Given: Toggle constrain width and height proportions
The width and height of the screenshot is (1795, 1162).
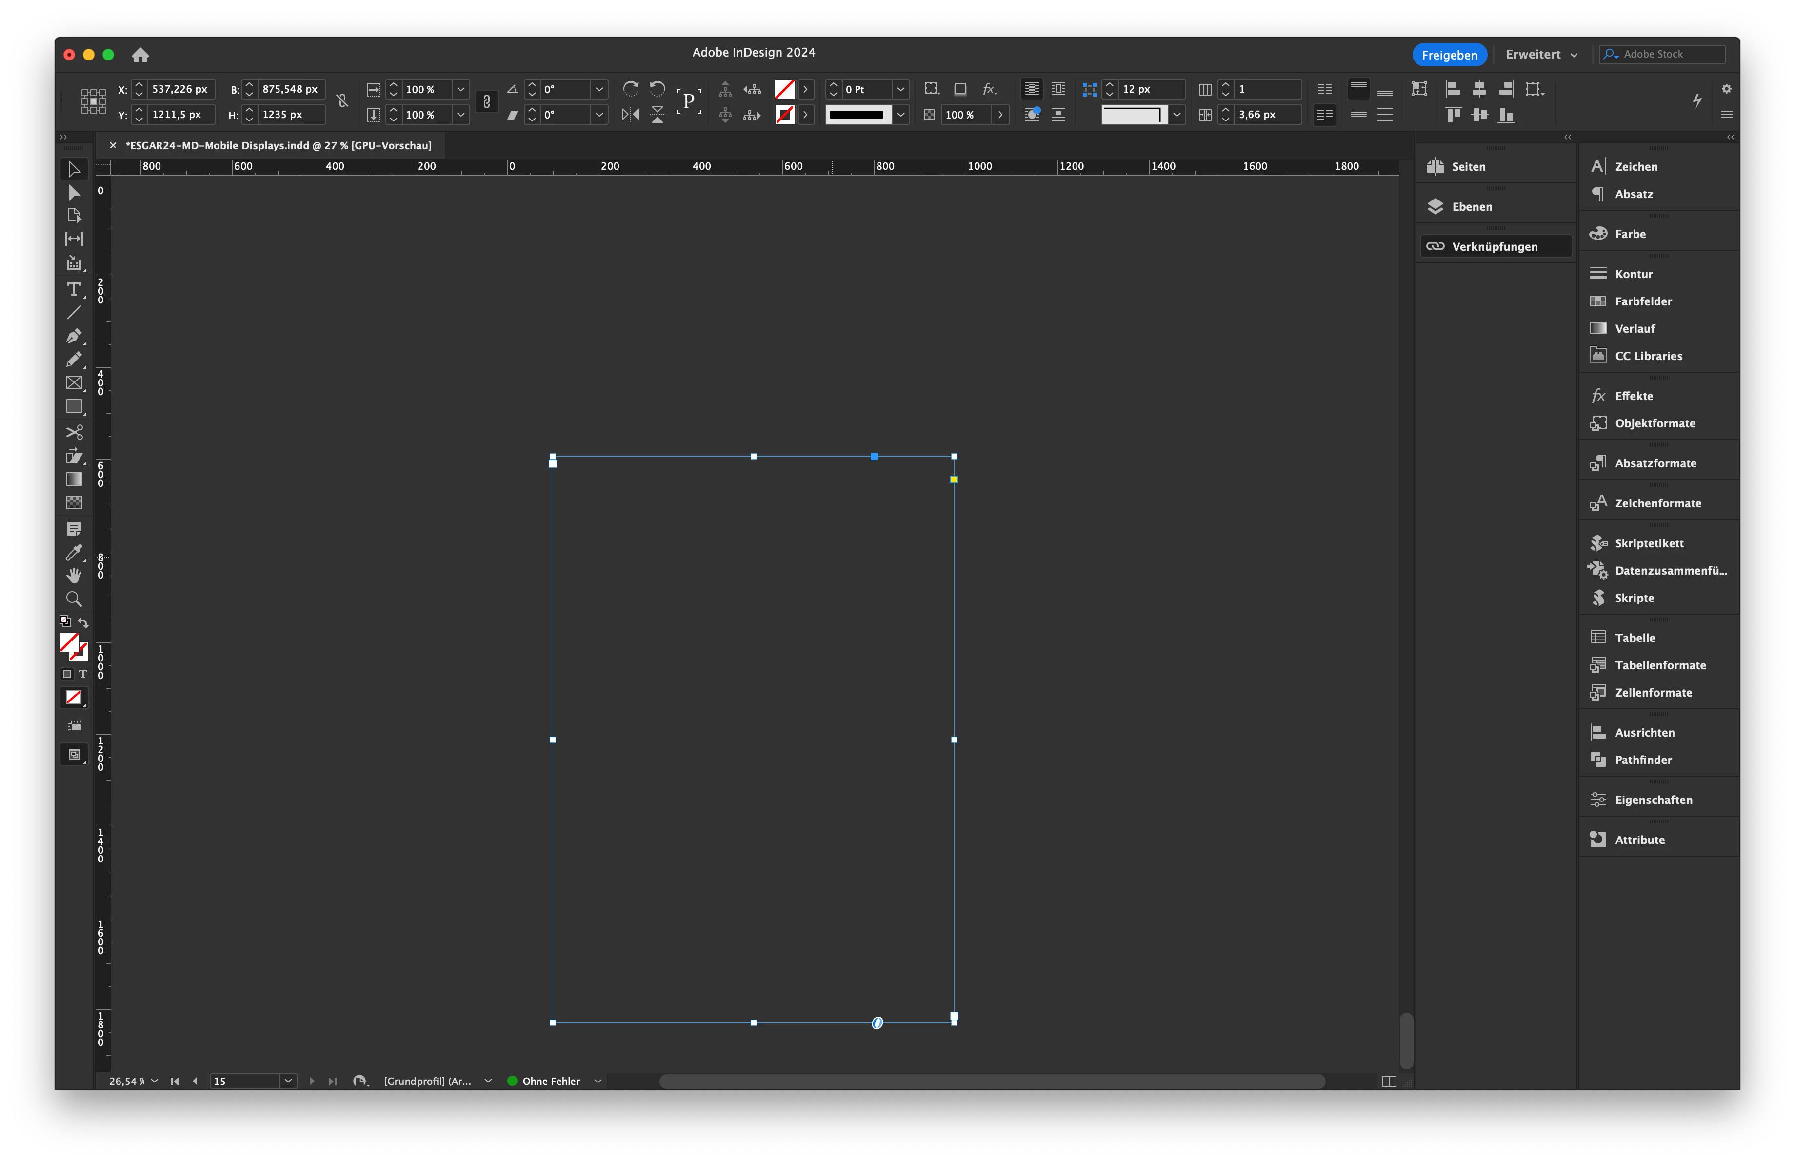Looking at the screenshot, I should point(342,102).
